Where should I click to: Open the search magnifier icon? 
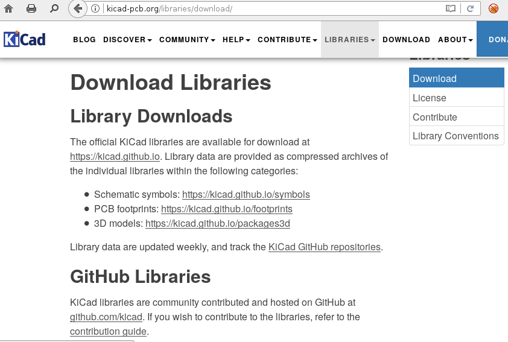click(54, 8)
